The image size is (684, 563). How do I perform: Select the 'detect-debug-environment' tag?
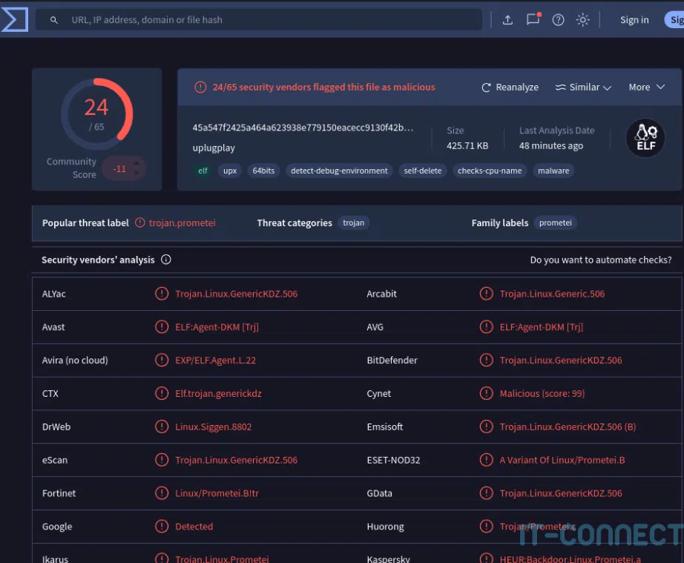click(339, 171)
